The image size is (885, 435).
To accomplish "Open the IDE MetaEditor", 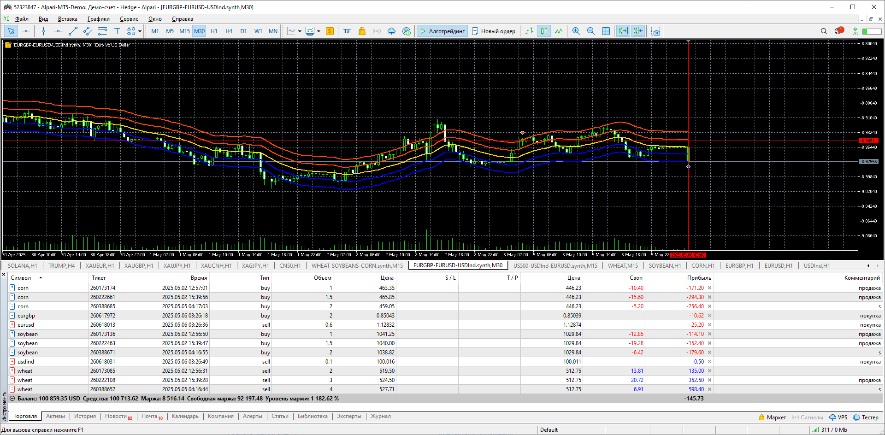I will tap(347, 31).
